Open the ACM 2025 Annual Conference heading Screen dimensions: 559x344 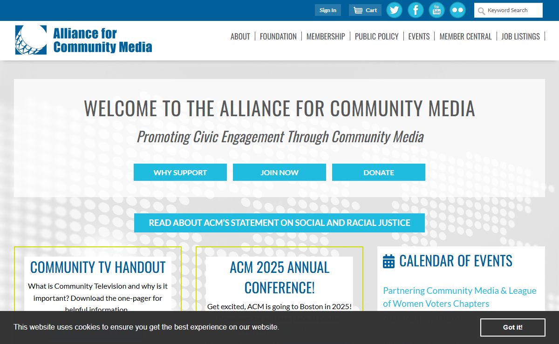(x=279, y=278)
